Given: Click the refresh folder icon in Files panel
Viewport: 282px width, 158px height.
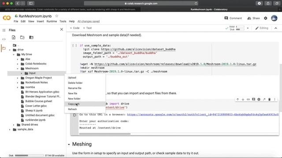Looking at the screenshot, I should (22, 37).
